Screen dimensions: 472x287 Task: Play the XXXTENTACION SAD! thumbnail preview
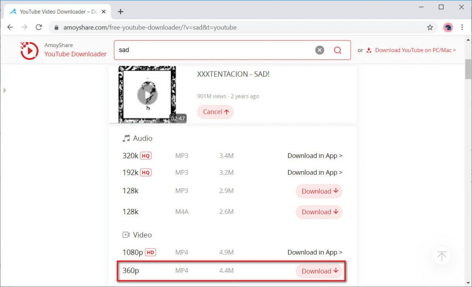(147, 95)
